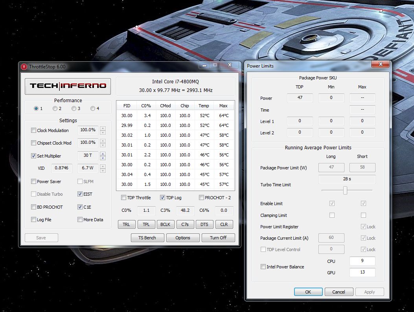This screenshot has width=414, height=312.
Task: Close the ThrottleStop window
Action: point(230,65)
